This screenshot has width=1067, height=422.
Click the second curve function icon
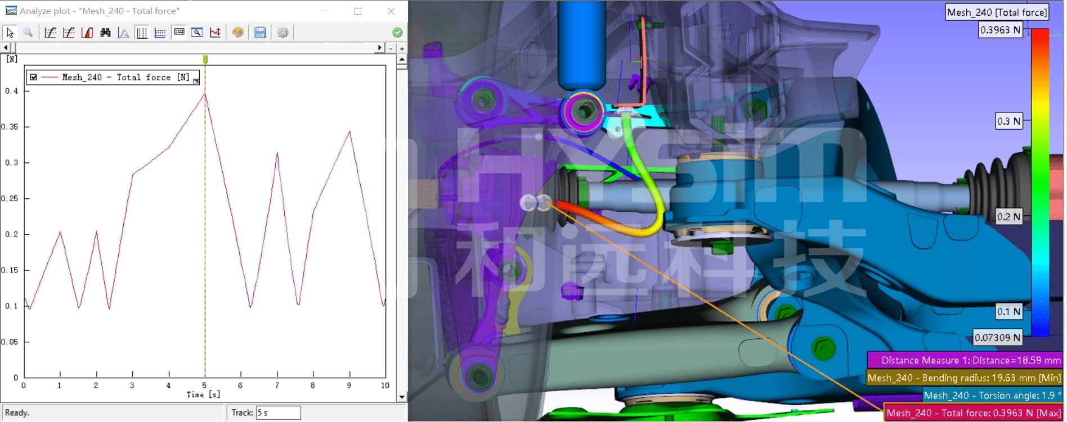[69, 33]
